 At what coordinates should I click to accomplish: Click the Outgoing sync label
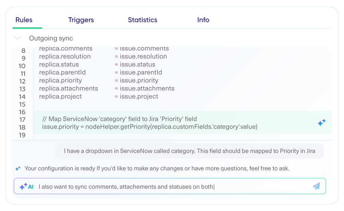pyautogui.click(x=51, y=38)
